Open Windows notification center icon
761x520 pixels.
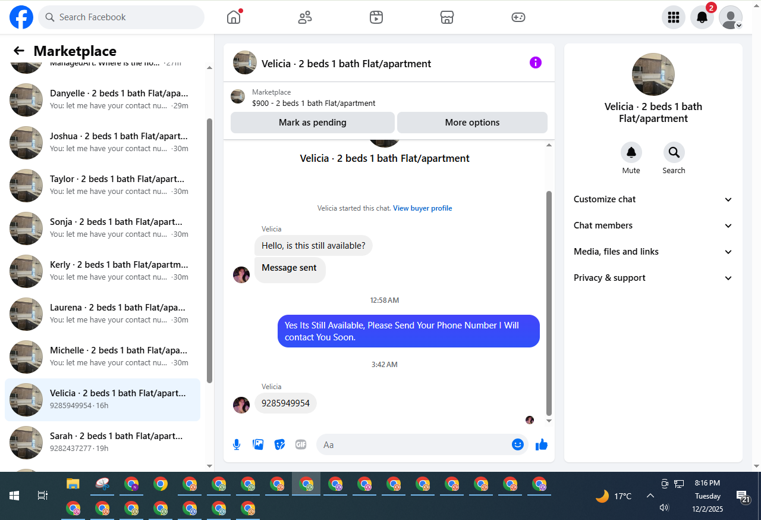click(743, 496)
